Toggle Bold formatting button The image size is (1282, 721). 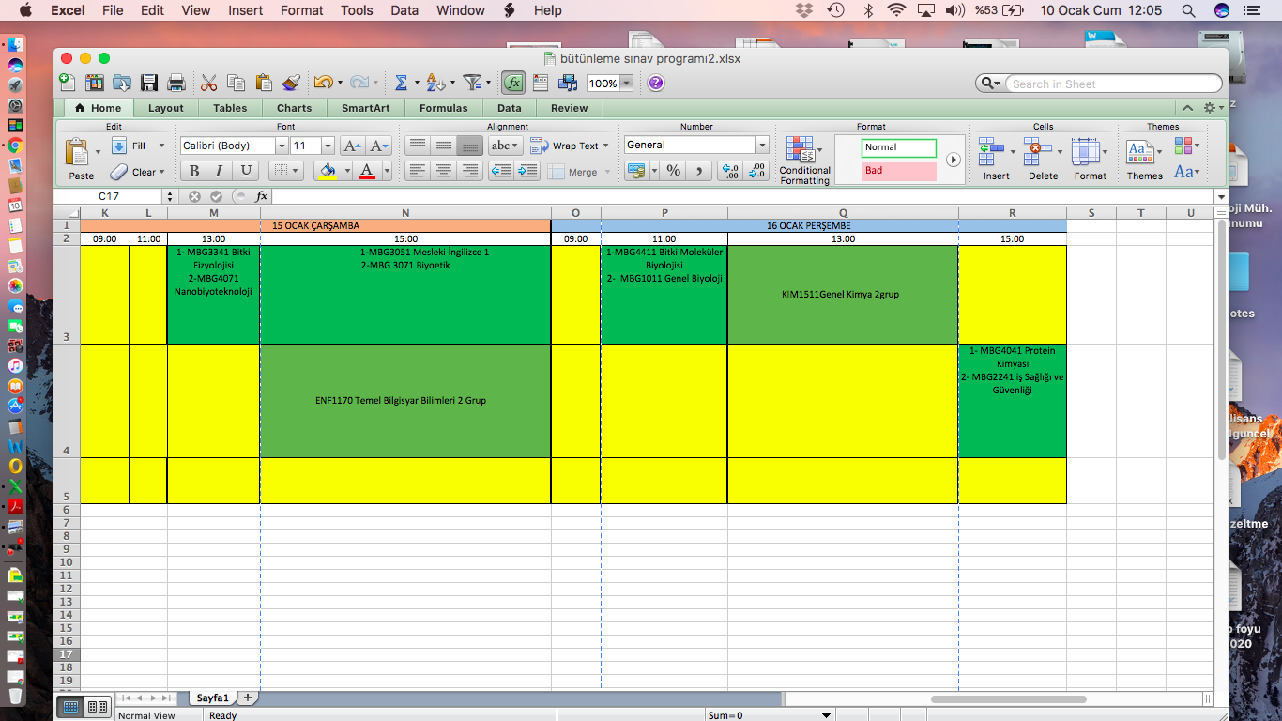(193, 171)
